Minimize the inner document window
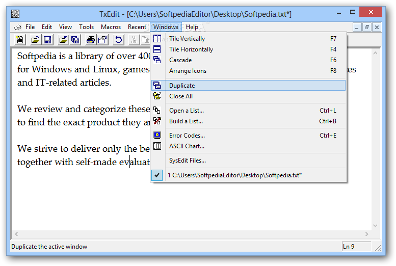The height and width of the screenshot is (266, 396). point(357,27)
